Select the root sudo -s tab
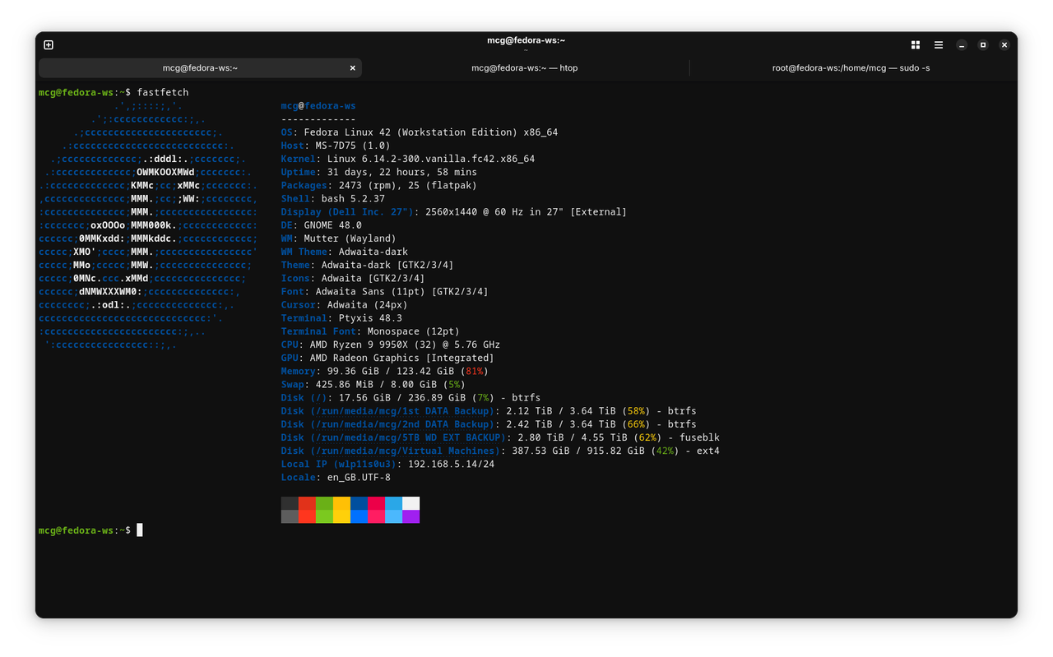Image resolution: width=1053 pixels, height=657 pixels. [851, 67]
